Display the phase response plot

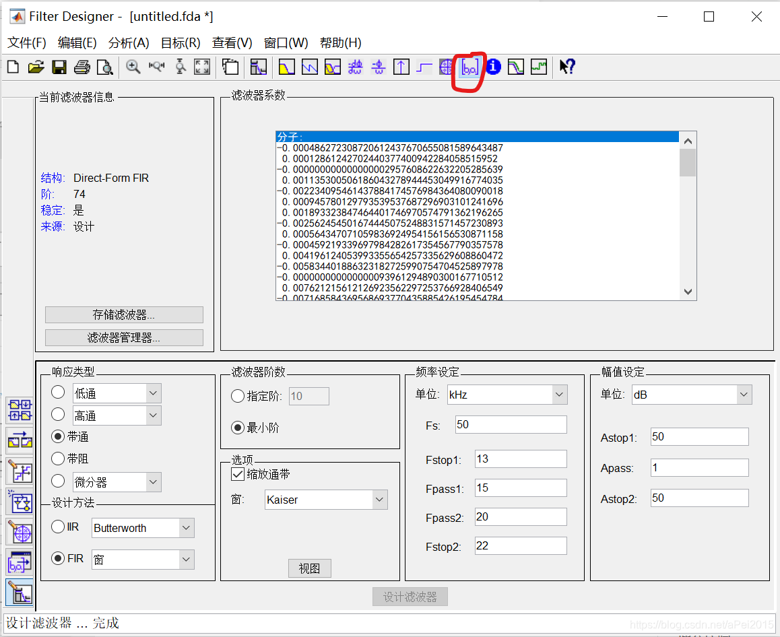pos(309,67)
